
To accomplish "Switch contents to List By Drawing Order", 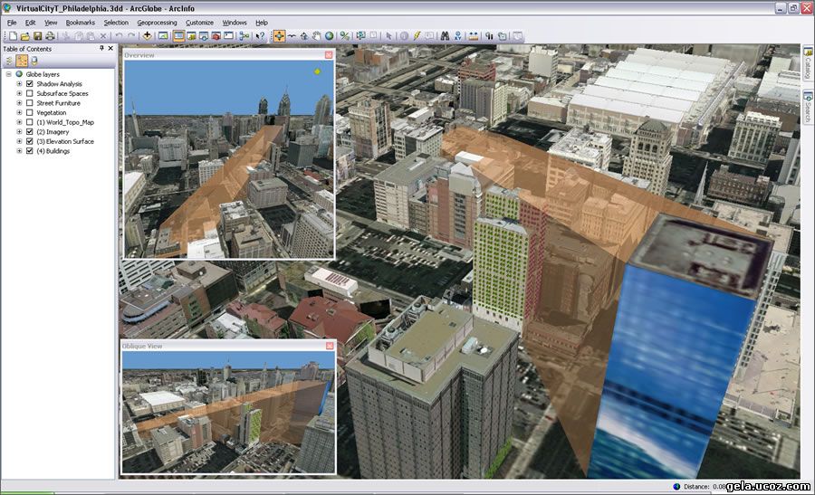I will [9, 61].
